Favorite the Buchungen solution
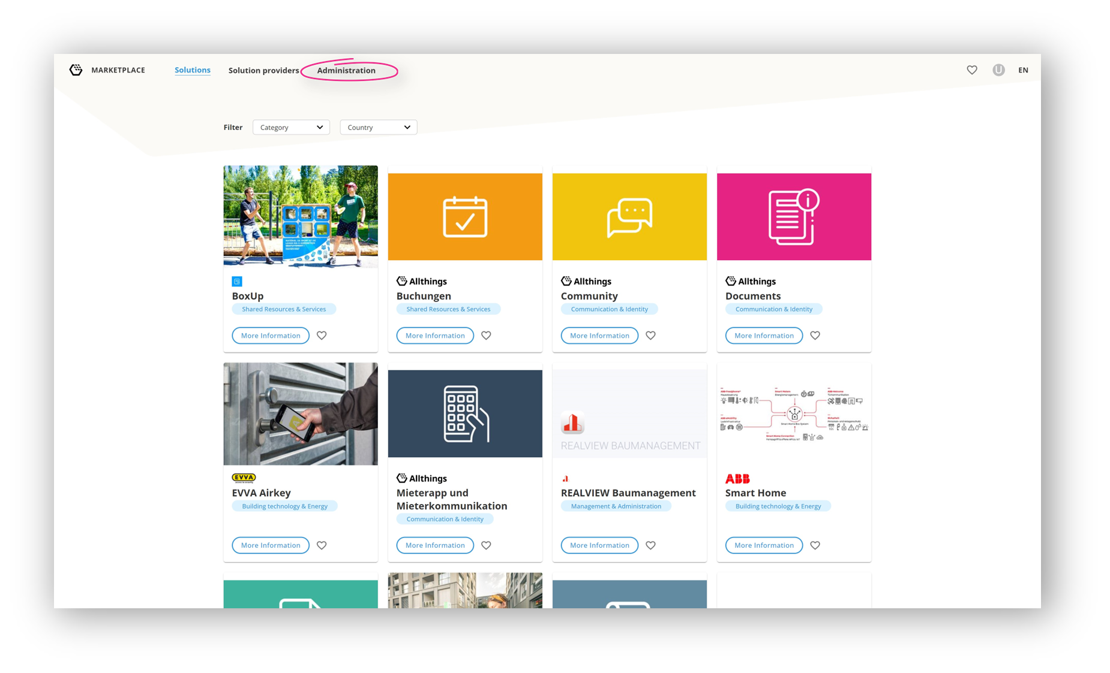 coord(486,336)
